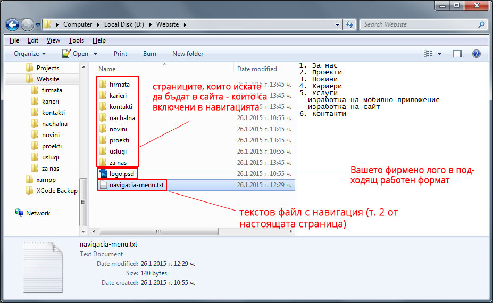Screen dimensions: 493x303
Task: Click the Network icon in navigation pane
Action: [19, 213]
